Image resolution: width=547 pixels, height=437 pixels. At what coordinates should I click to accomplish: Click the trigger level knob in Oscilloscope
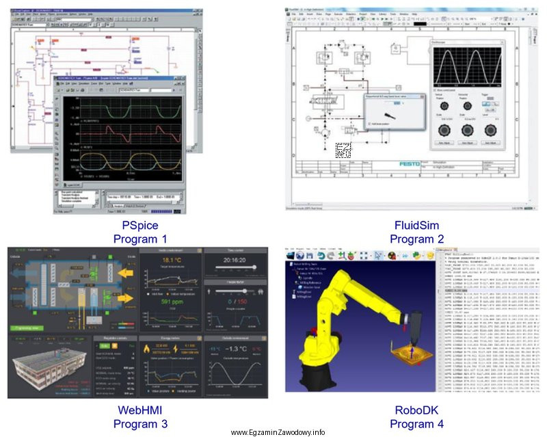click(490, 130)
